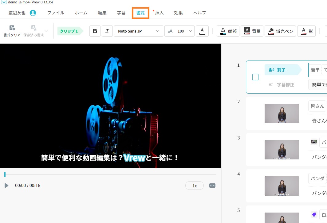327x223 pixels.
Task: Select the クリップ1 clip tag
Action: click(x=70, y=31)
